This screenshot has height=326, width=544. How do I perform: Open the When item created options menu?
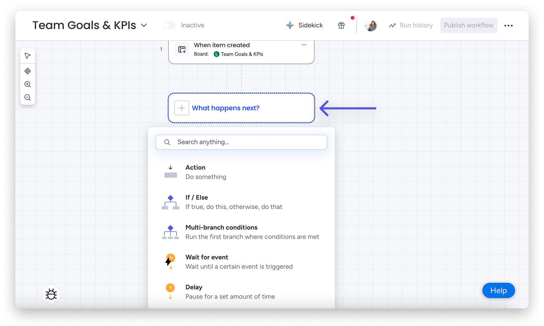tap(304, 45)
